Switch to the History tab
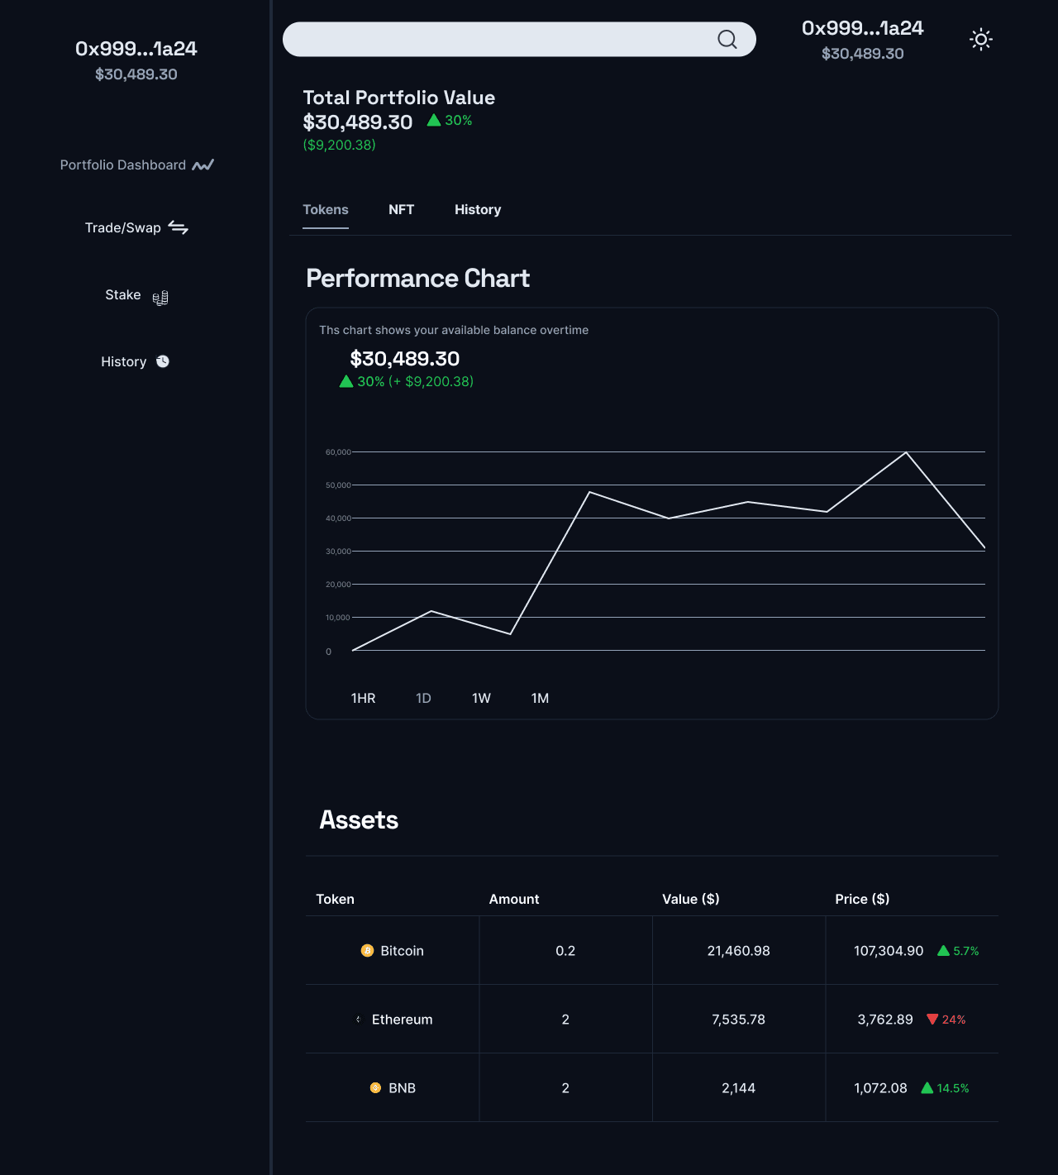 (x=477, y=209)
